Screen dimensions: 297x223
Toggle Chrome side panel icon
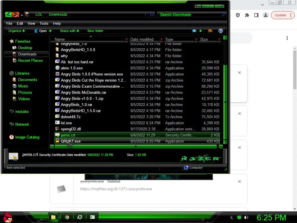point(256,15)
